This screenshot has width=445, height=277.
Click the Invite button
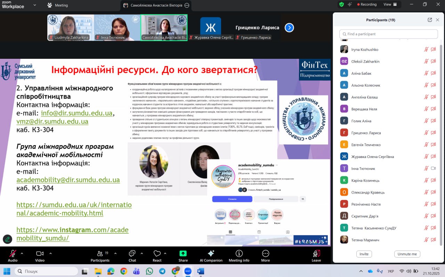364,254
